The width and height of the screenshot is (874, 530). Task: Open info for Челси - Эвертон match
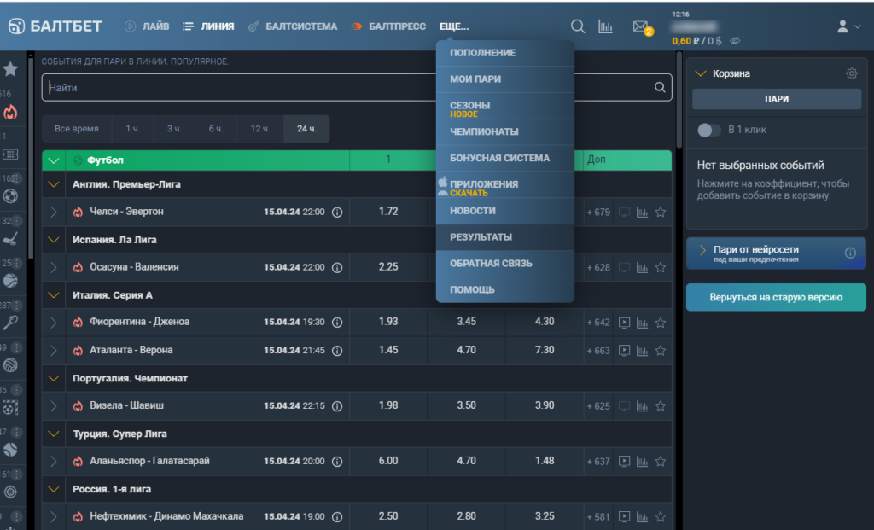(x=337, y=213)
